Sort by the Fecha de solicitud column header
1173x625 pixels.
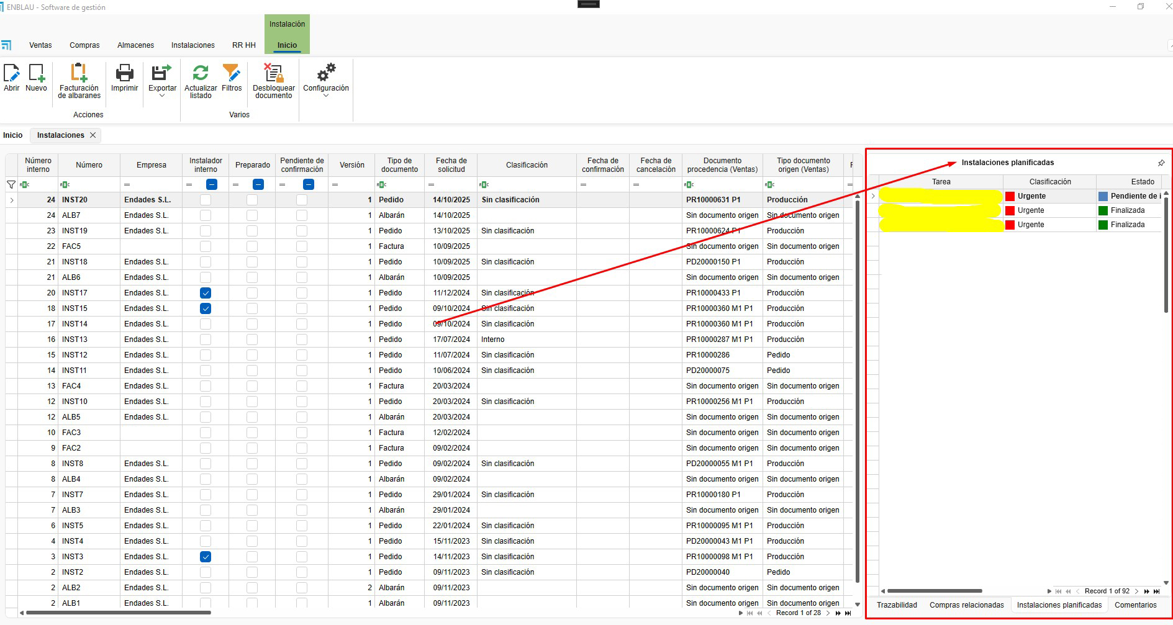tap(451, 165)
